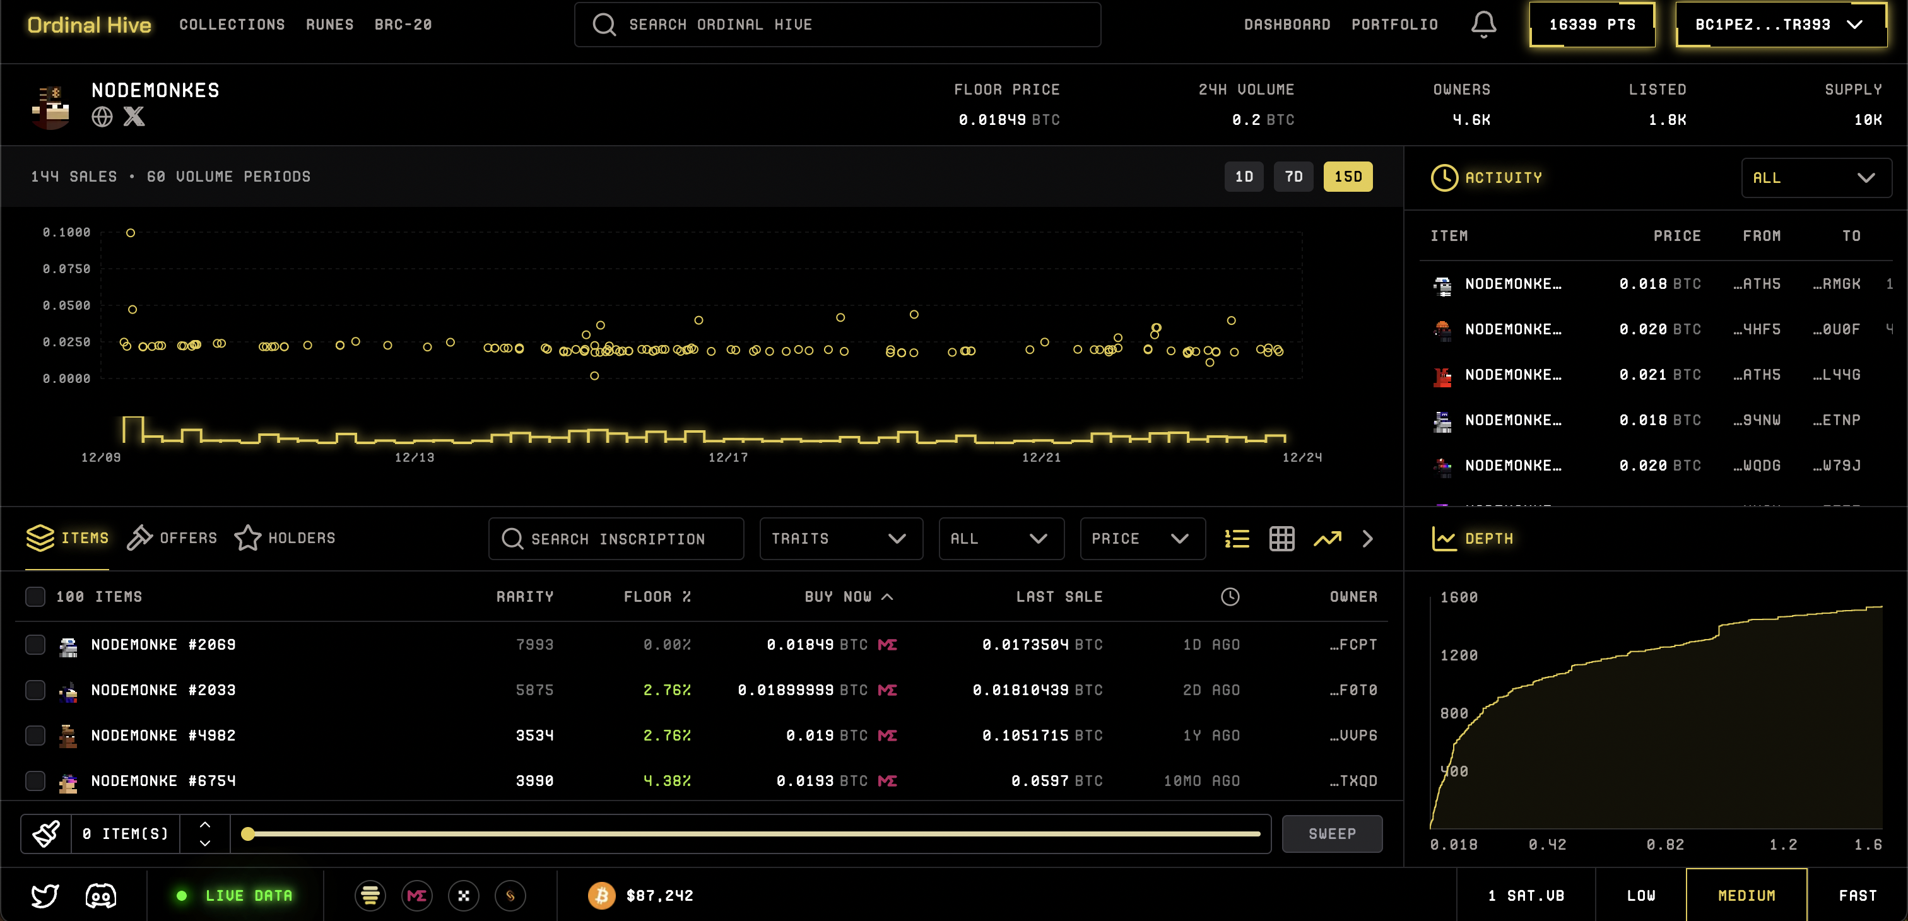The image size is (1908, 921).
Task: Check the Nodemonke #2069 checkbox
Action: [x=35, y=645]
